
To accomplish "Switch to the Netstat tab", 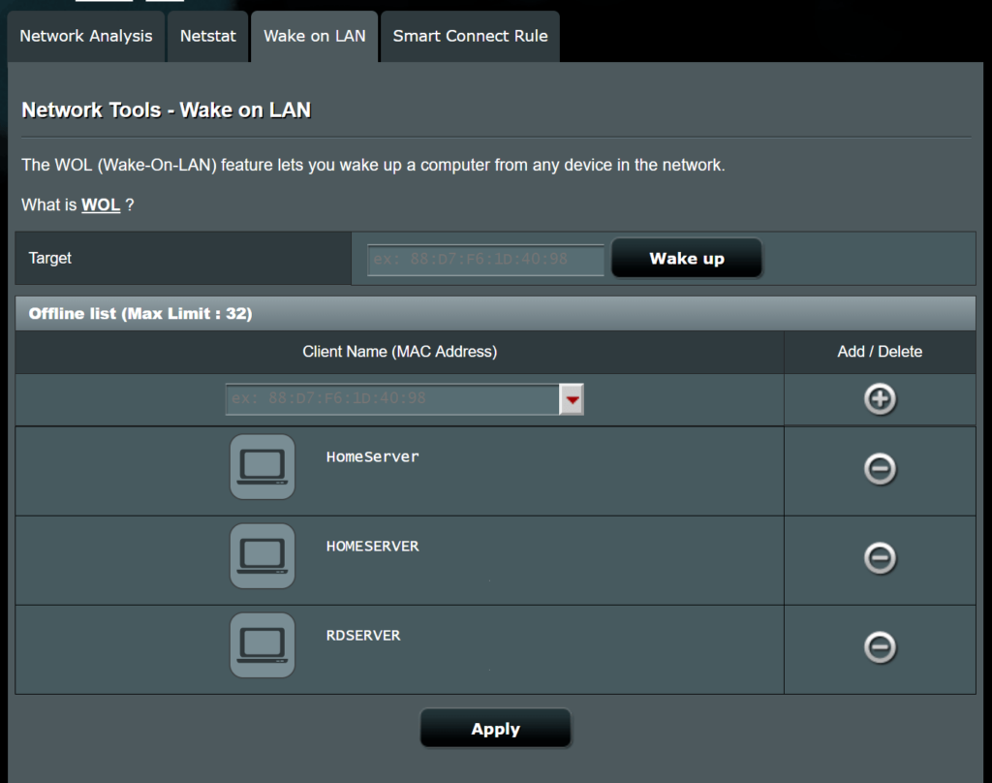I will coord(208,37).
